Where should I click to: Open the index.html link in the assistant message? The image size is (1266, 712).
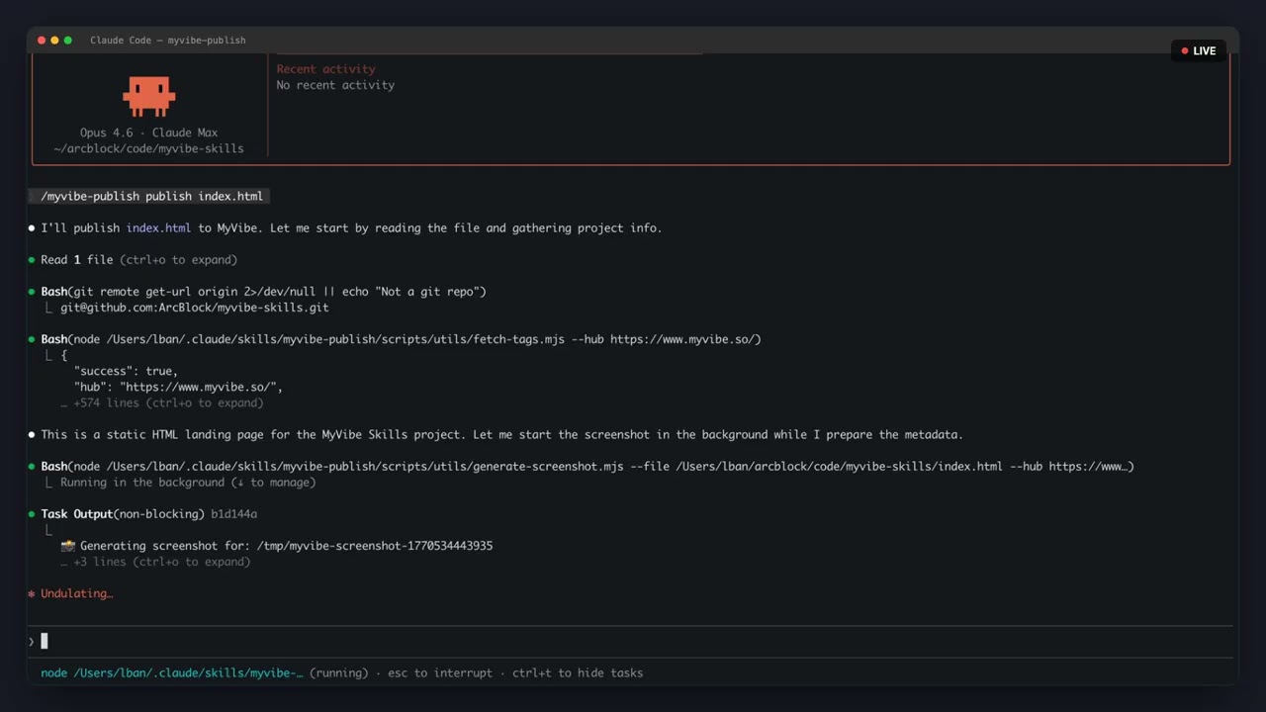[158, 228]
